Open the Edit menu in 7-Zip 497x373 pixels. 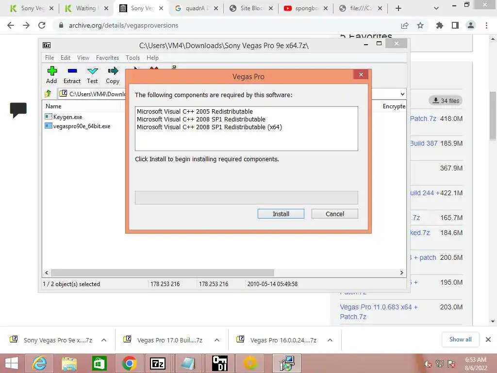coord(66,58)
